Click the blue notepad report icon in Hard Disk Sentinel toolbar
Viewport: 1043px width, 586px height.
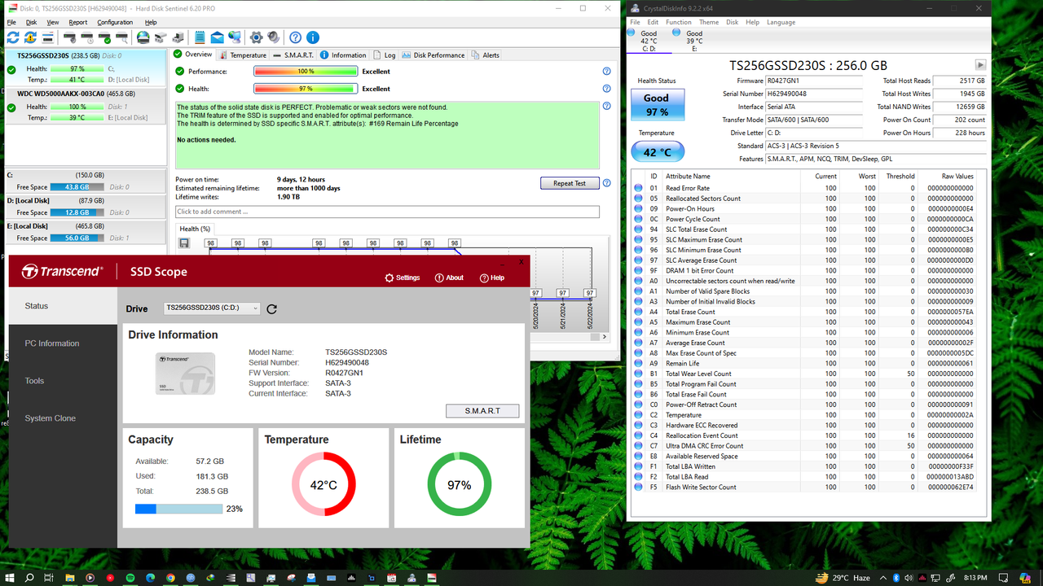200,37
